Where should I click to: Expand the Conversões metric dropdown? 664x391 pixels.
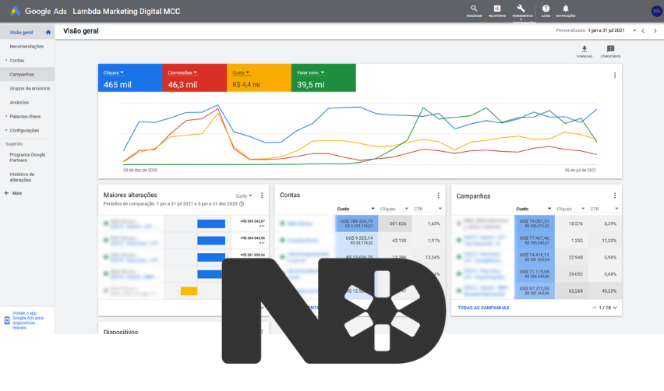(x=185, y=72)
